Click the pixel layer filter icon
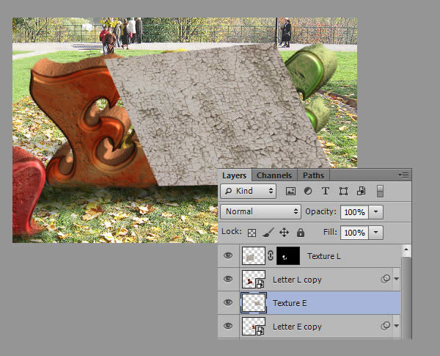The image size is (440, 356). (290, 191)
